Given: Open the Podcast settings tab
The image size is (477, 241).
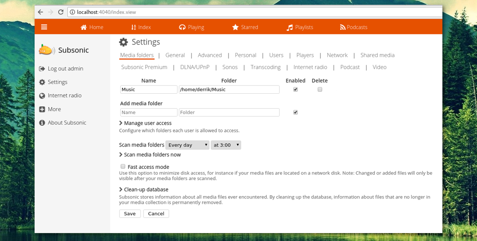Looking at the screenshot, I should (x=350, y=67).
